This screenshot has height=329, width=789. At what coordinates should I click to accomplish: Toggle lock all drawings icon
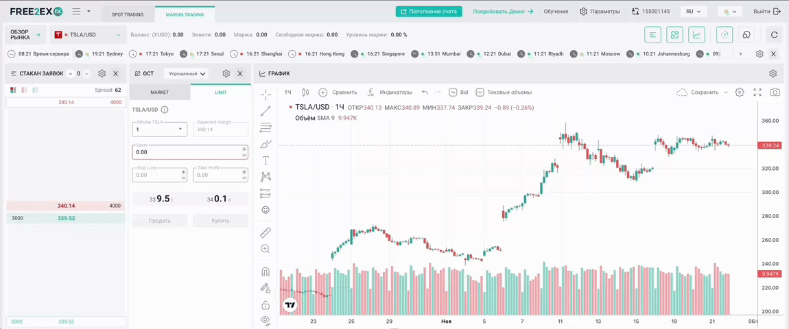pos(266,304)
